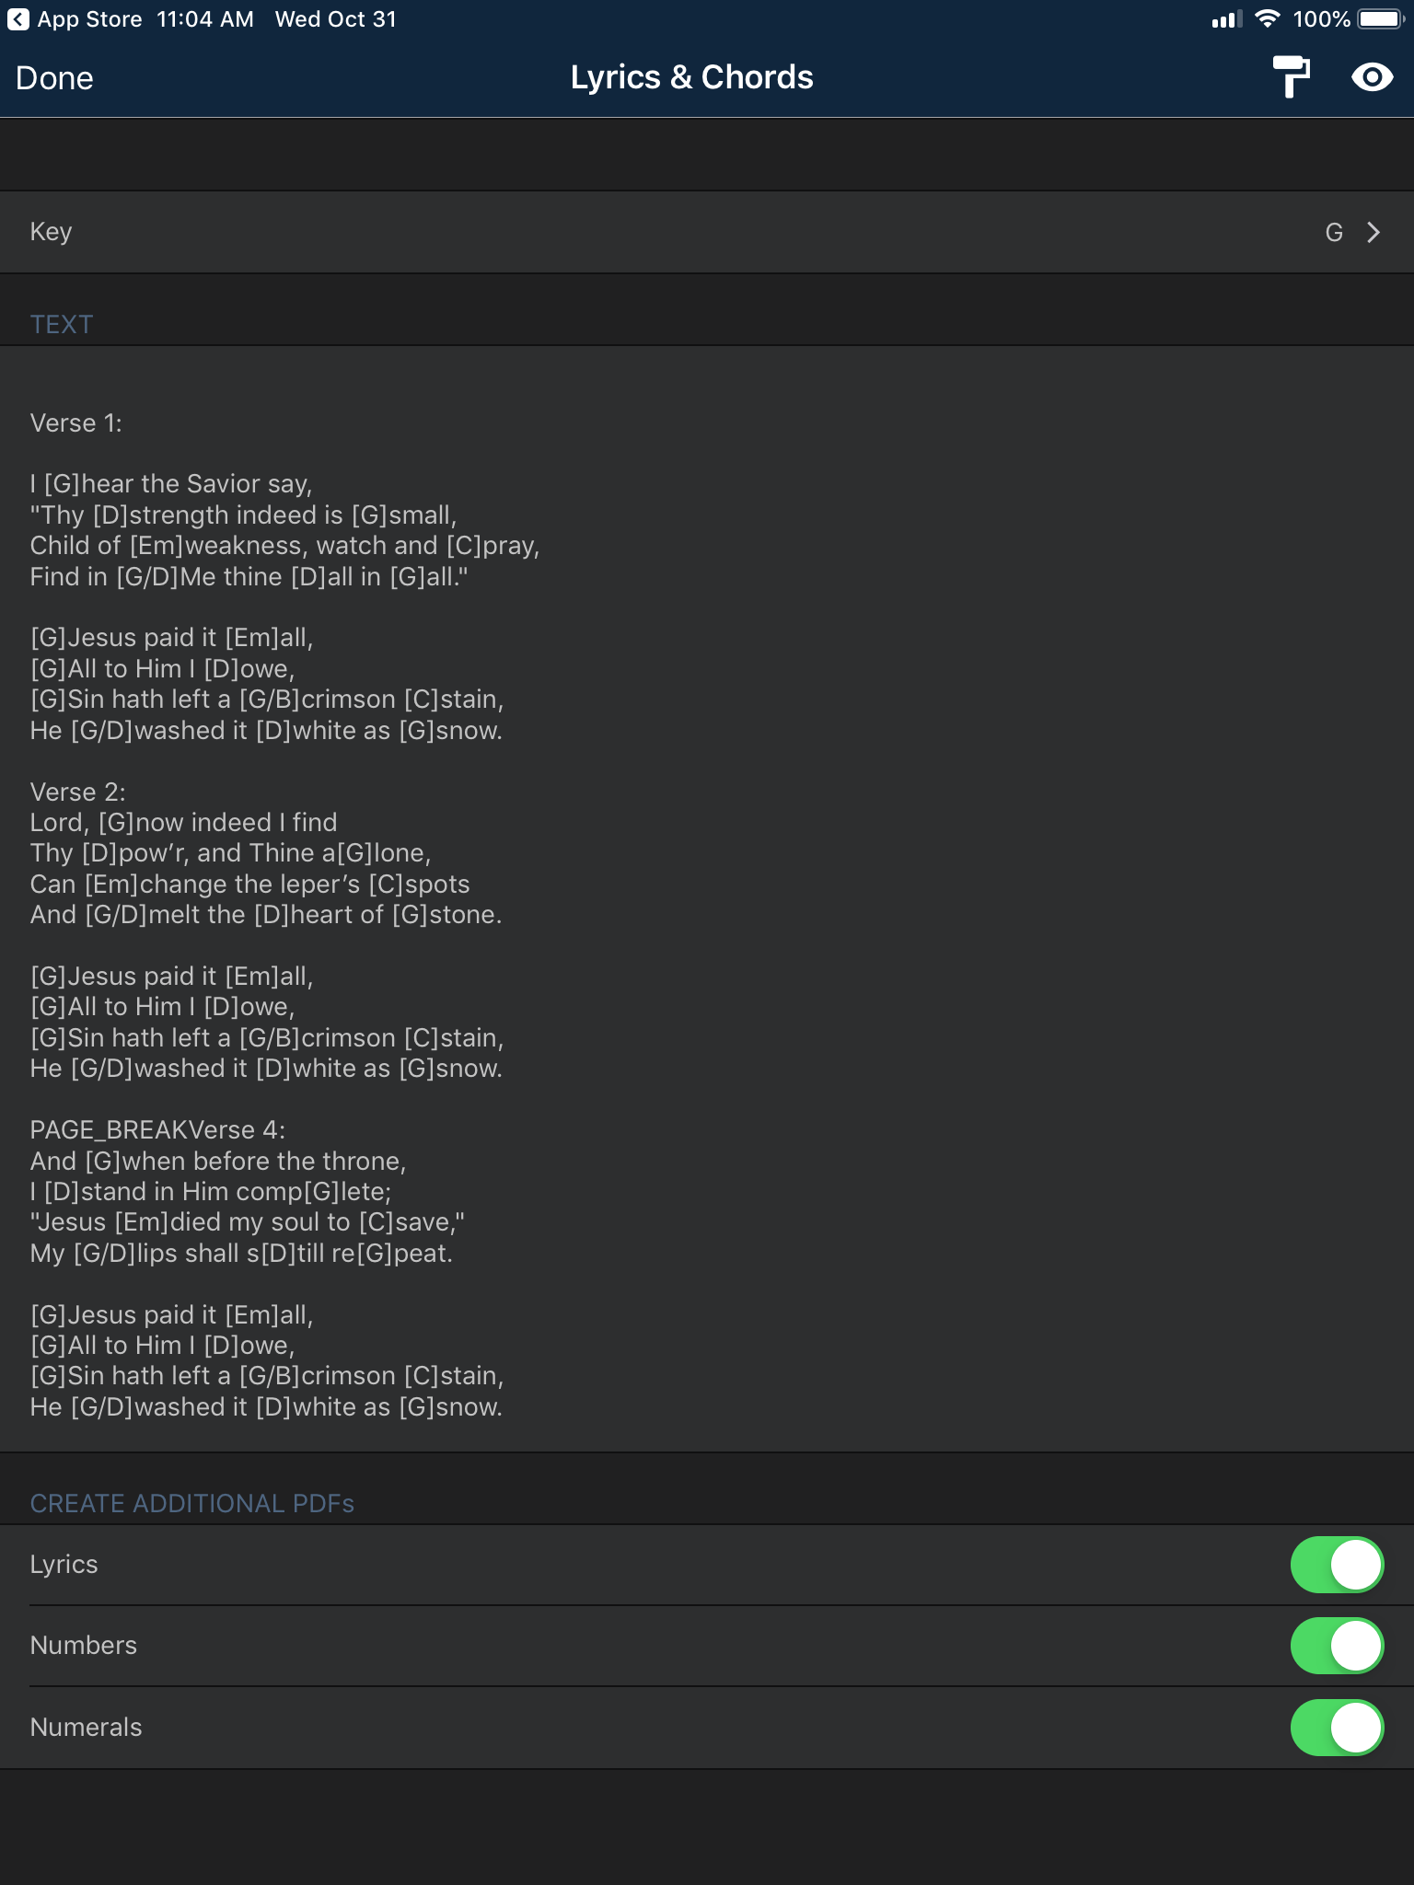This screenshot has width=1414, height=1885.
Task: Tap the Lyrics & Chords title
Action: coord(691,77)
